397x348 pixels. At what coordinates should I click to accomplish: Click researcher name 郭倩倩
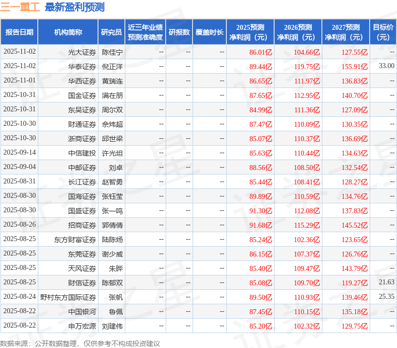(x=112, y=226)
